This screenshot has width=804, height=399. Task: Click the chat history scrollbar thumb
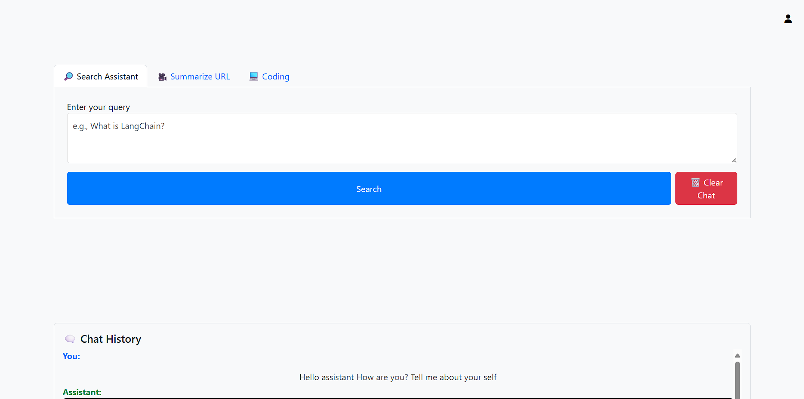737,380
